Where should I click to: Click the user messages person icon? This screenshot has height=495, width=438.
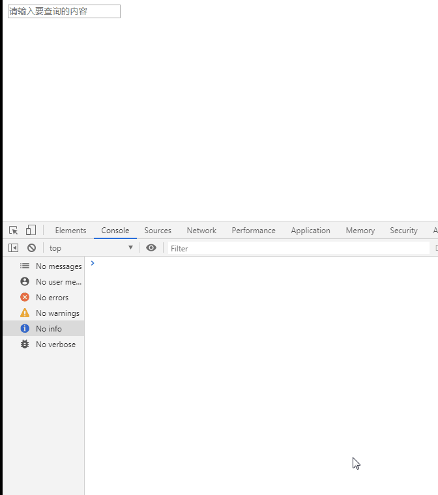tap(25, 281)
